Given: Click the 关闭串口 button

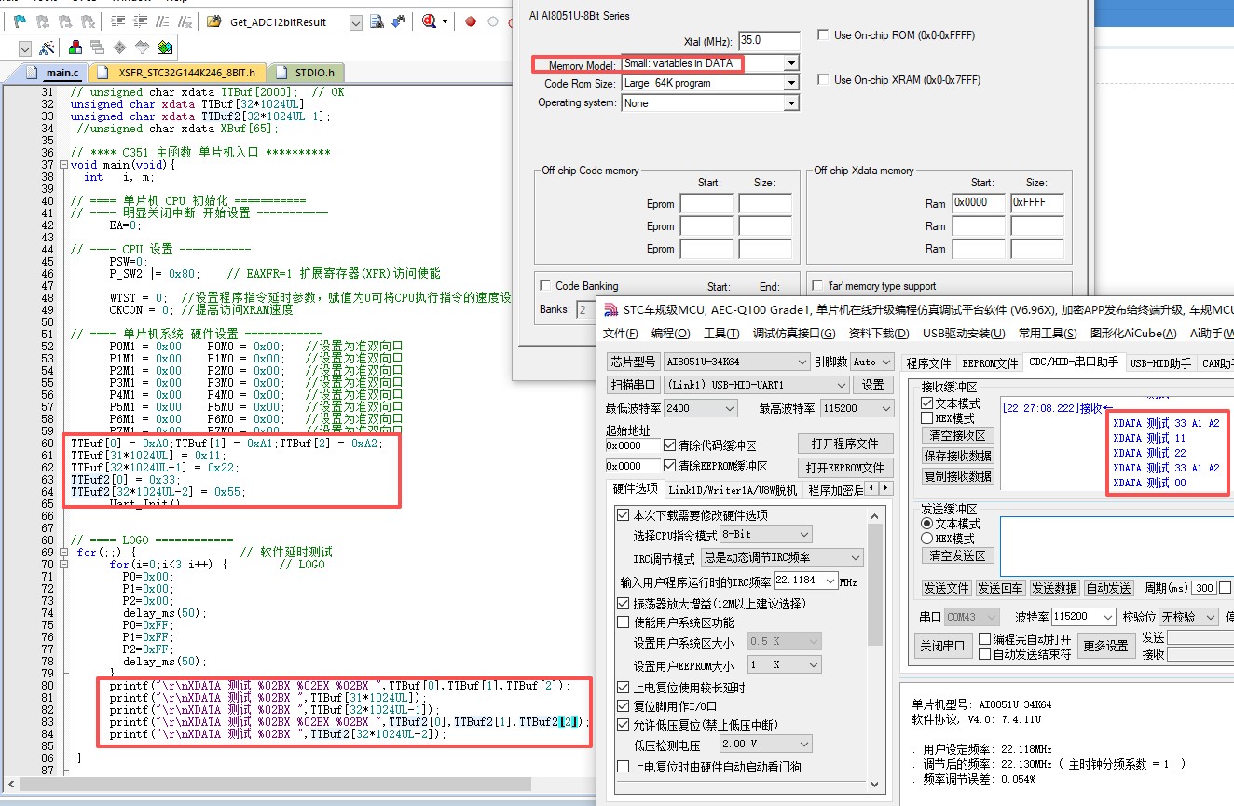Looking at the screenshot, I should click(943, 645).
